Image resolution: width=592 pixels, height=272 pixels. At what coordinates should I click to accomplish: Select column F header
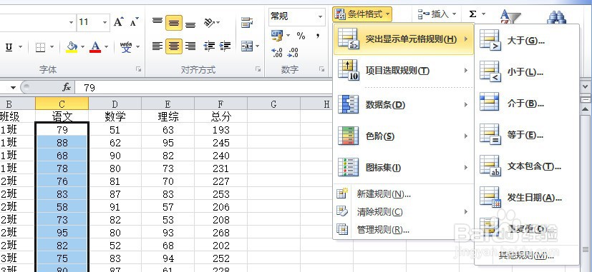pyautogui.click(x=220, y=104)
